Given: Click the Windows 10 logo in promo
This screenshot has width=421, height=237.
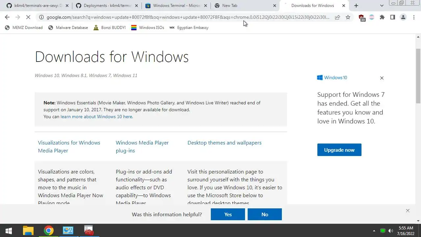Looking at the screenshot, I should click(x=332, y=78).
